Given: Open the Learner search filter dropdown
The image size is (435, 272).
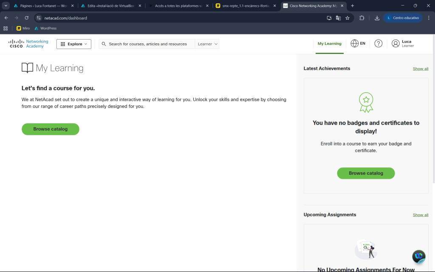Looking at the screenshot, I should (208, 44).
